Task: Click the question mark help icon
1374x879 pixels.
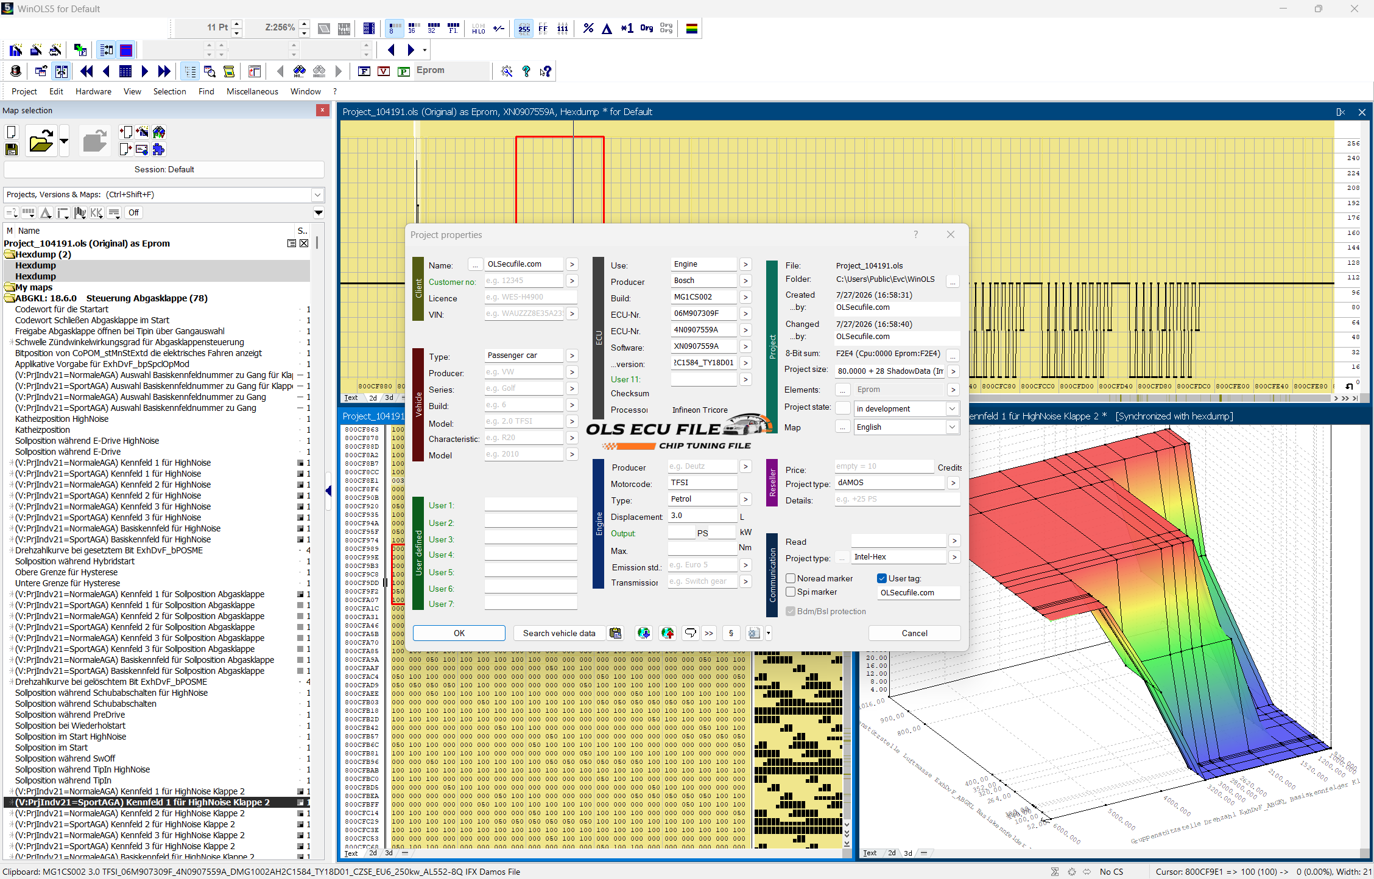Action: coord(526,71)
